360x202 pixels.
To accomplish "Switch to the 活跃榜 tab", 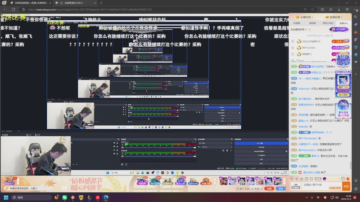I will tap(312, 23).
